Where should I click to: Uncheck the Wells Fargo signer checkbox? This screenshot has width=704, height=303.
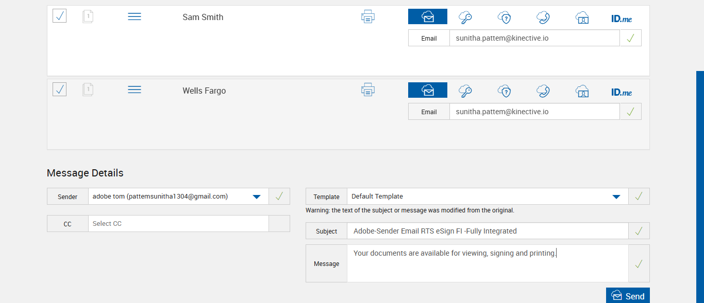[59, 90]
